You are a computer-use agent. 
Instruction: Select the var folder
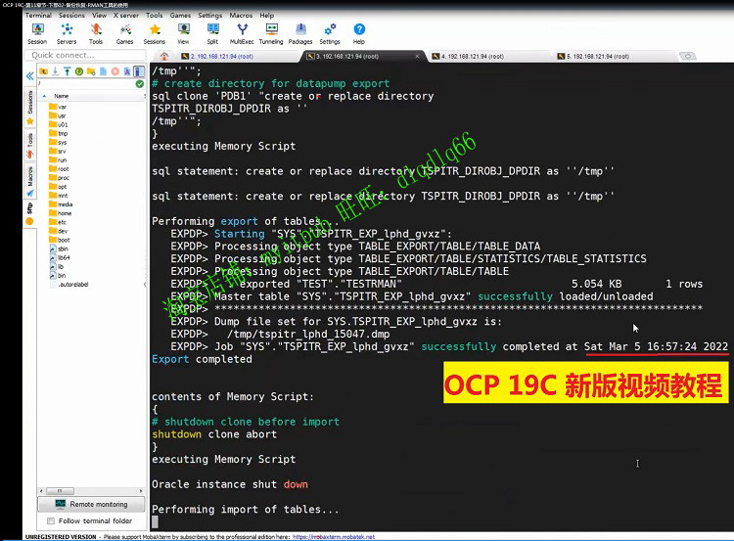pyautogui.click(x=58, y=107)
